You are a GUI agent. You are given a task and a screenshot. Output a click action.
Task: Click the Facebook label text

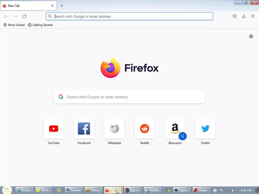click(84, 143)
